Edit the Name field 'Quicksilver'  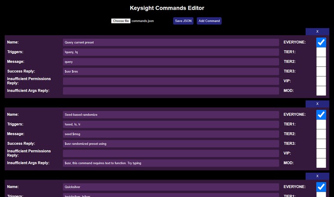171,187
